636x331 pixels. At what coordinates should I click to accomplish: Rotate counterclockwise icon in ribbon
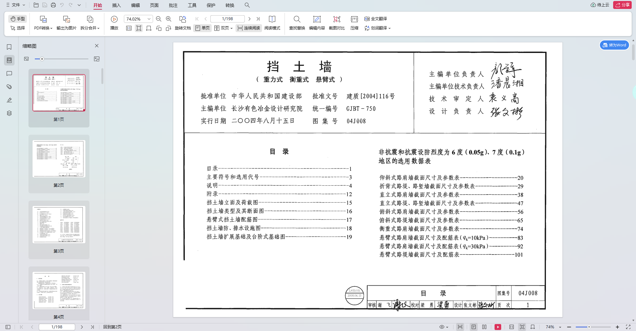159,28
